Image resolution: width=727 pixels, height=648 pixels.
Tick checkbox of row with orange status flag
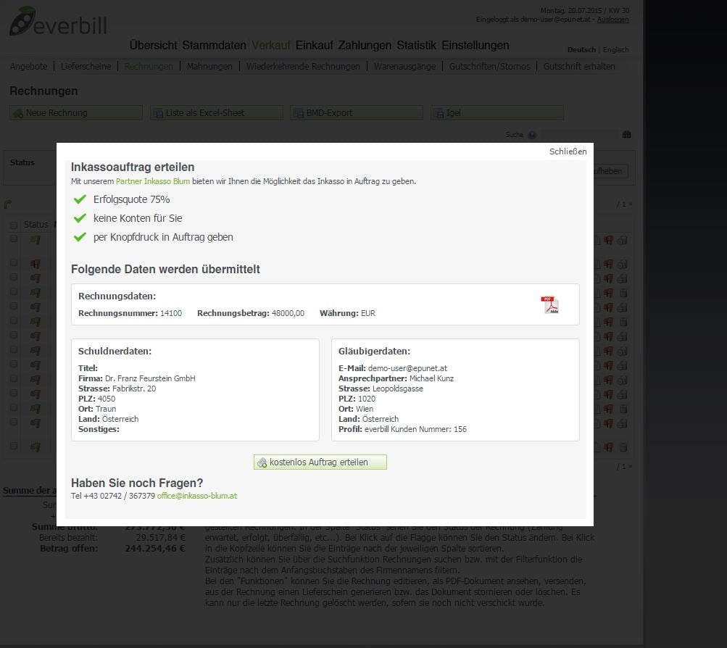(14, 238)
